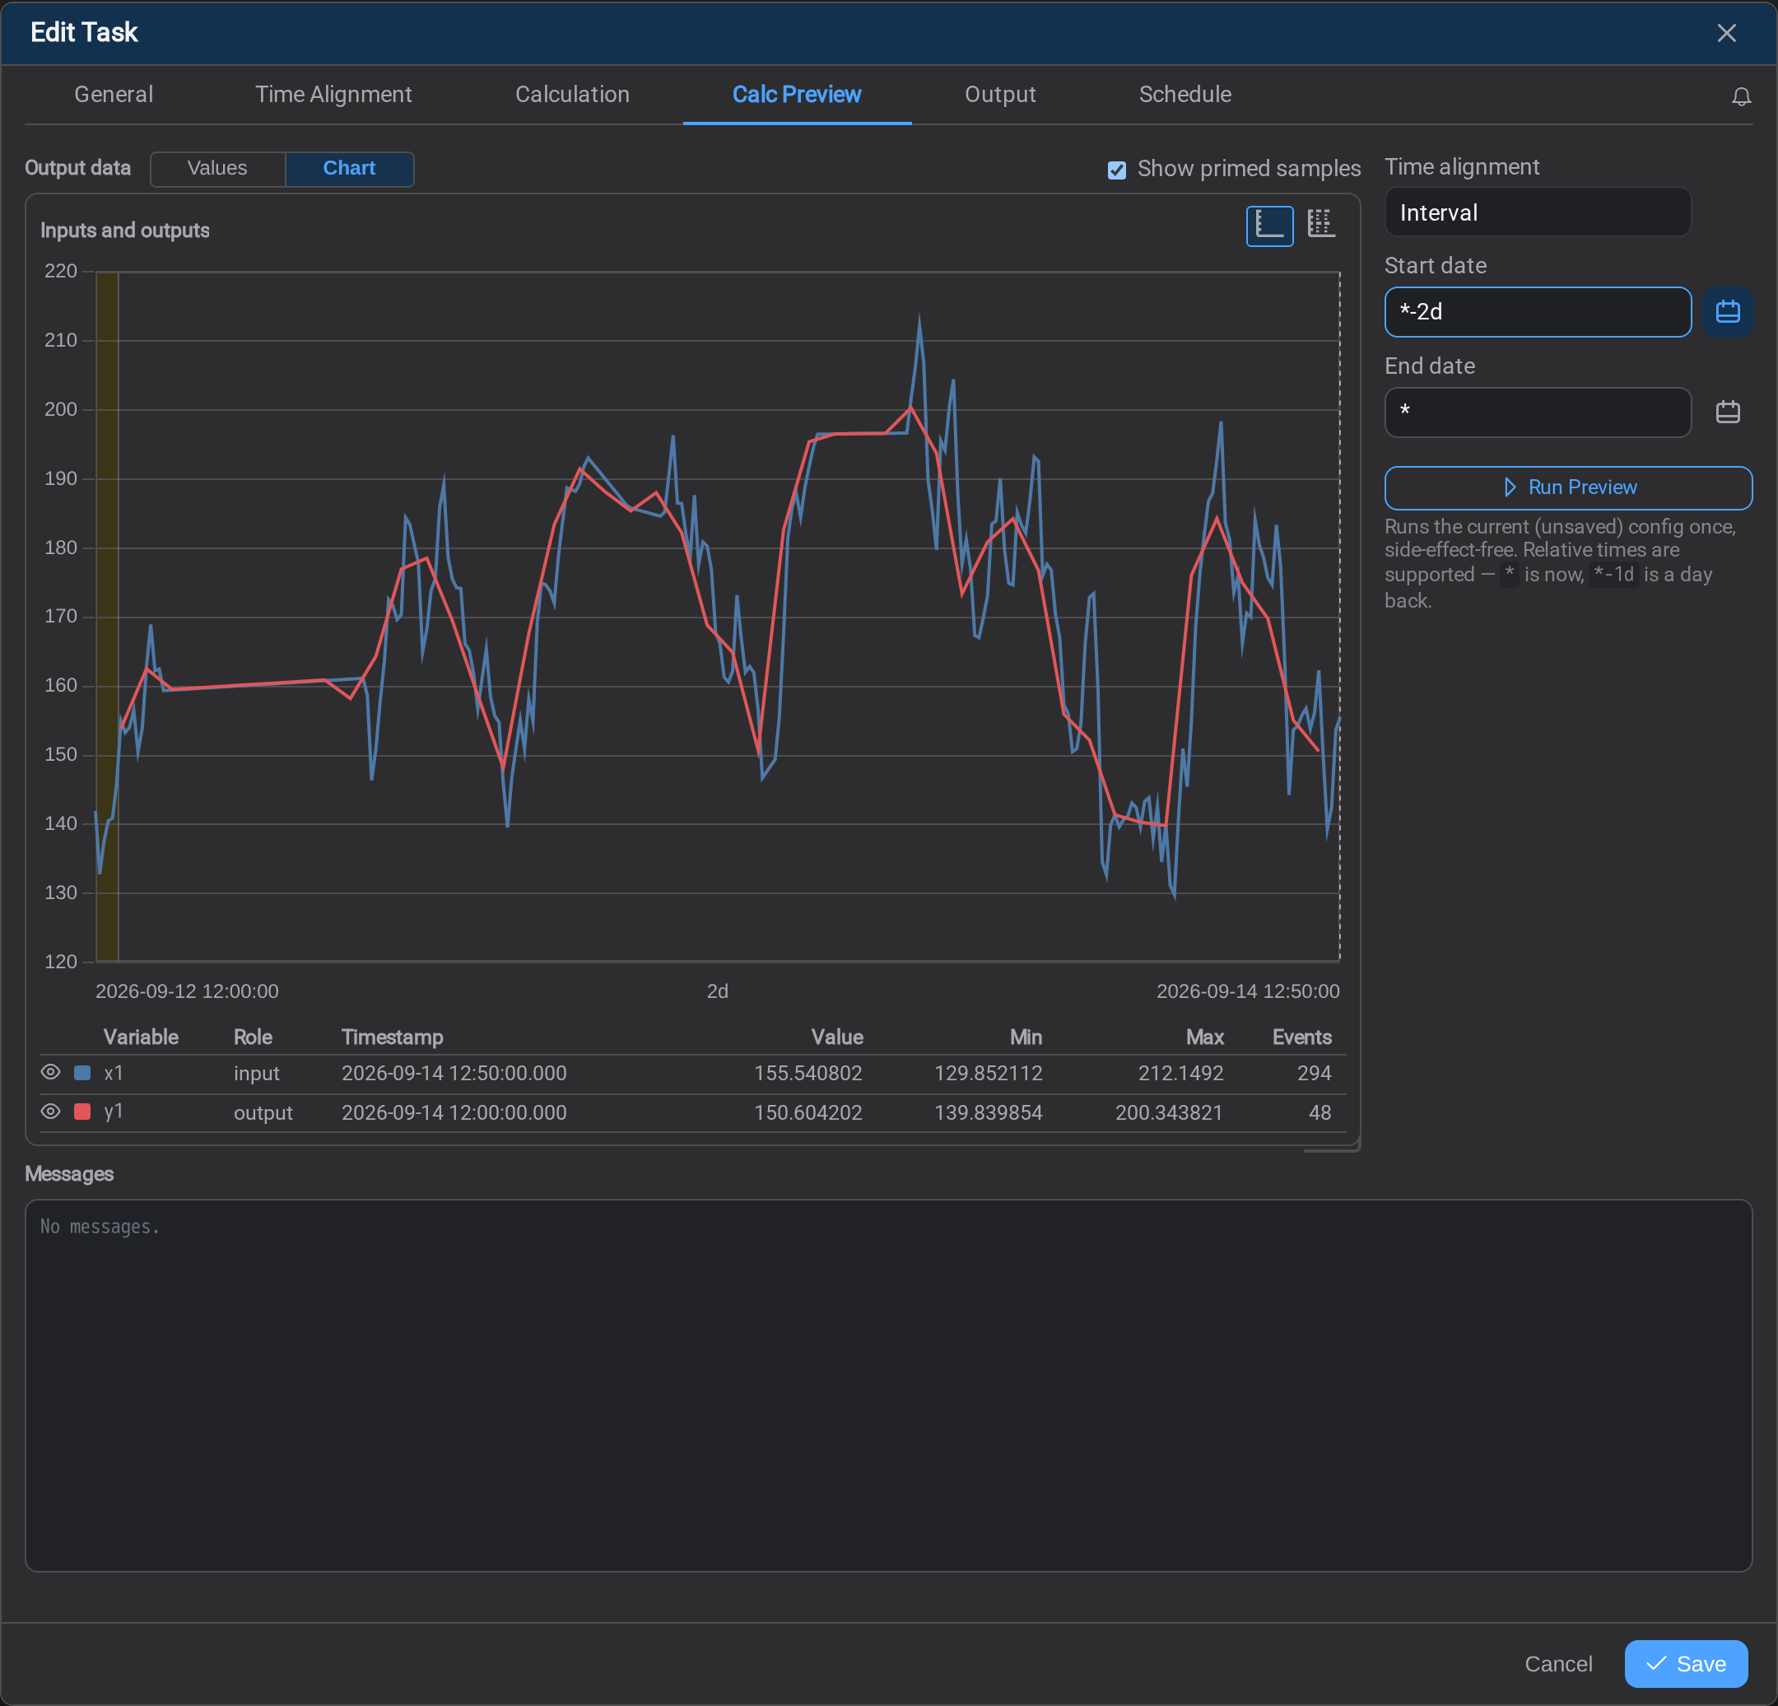Image resolution: width=1778 pixels, height=1706 pixels.
Task: Click the y1 min value 139.839854
Action: point(988,1112)
